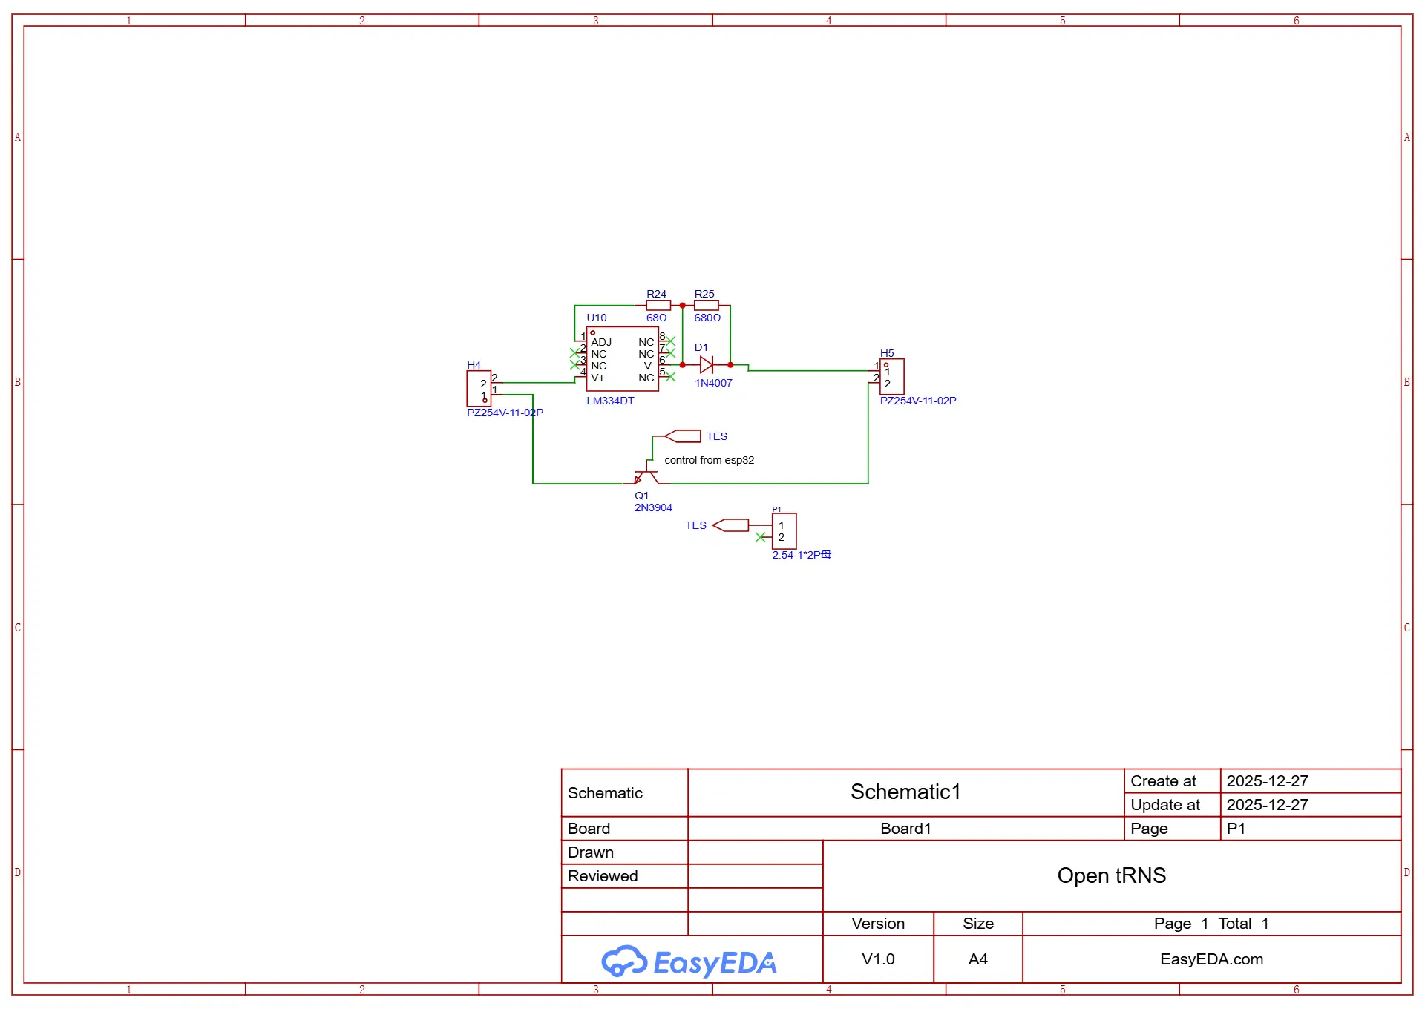1425x1009 pixels.
Task: Click the junction dot at D1 anode
Action: click(x=683, y=364)
